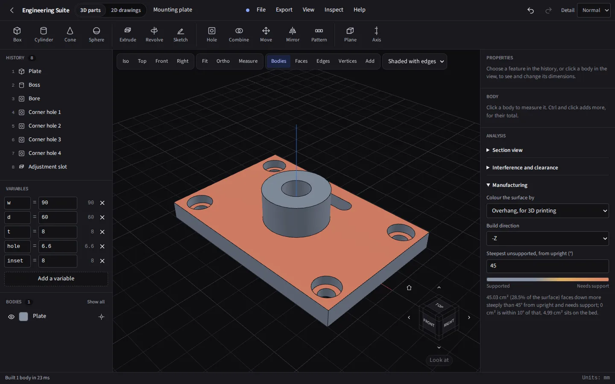Viewport: 615px width, 384px height.
Task: Click the Look at button
Action: 439,360
